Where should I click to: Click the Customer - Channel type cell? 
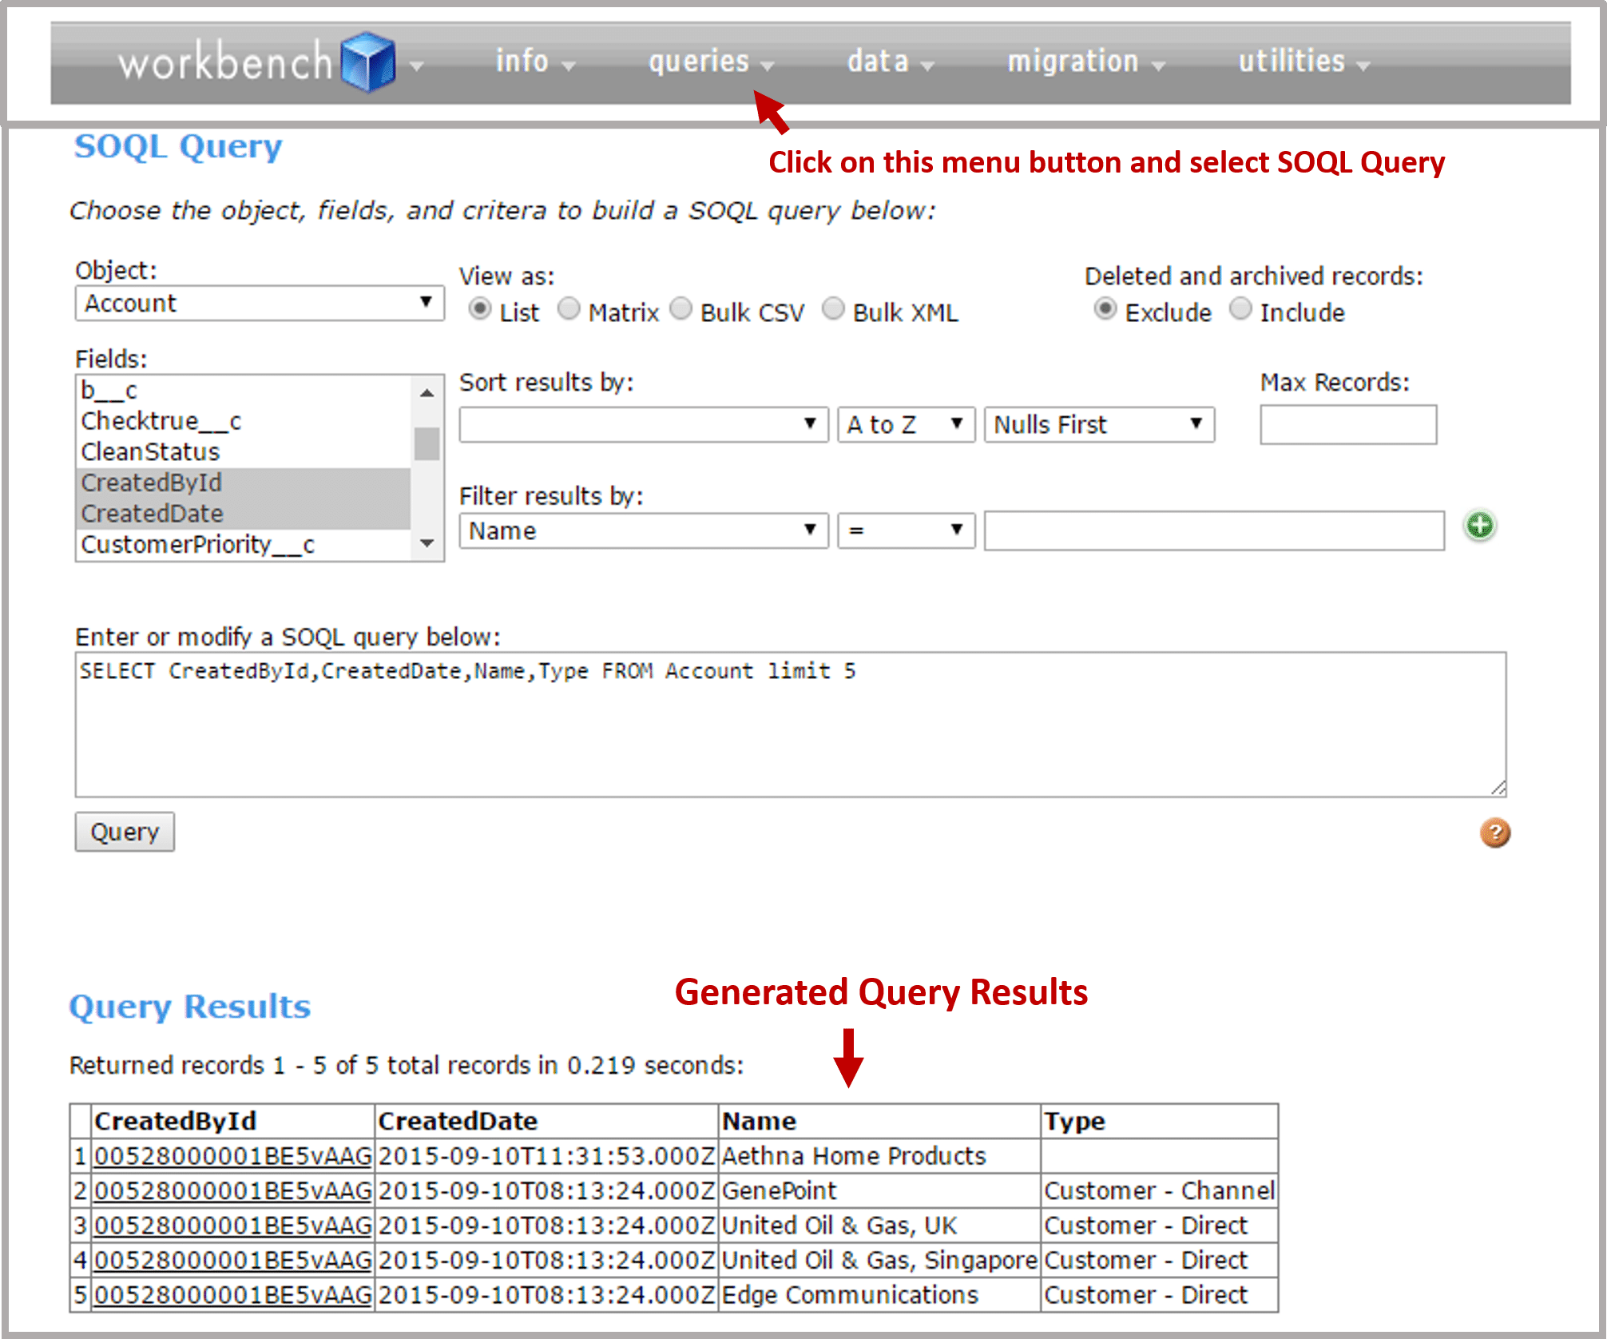[1159, 1190]
